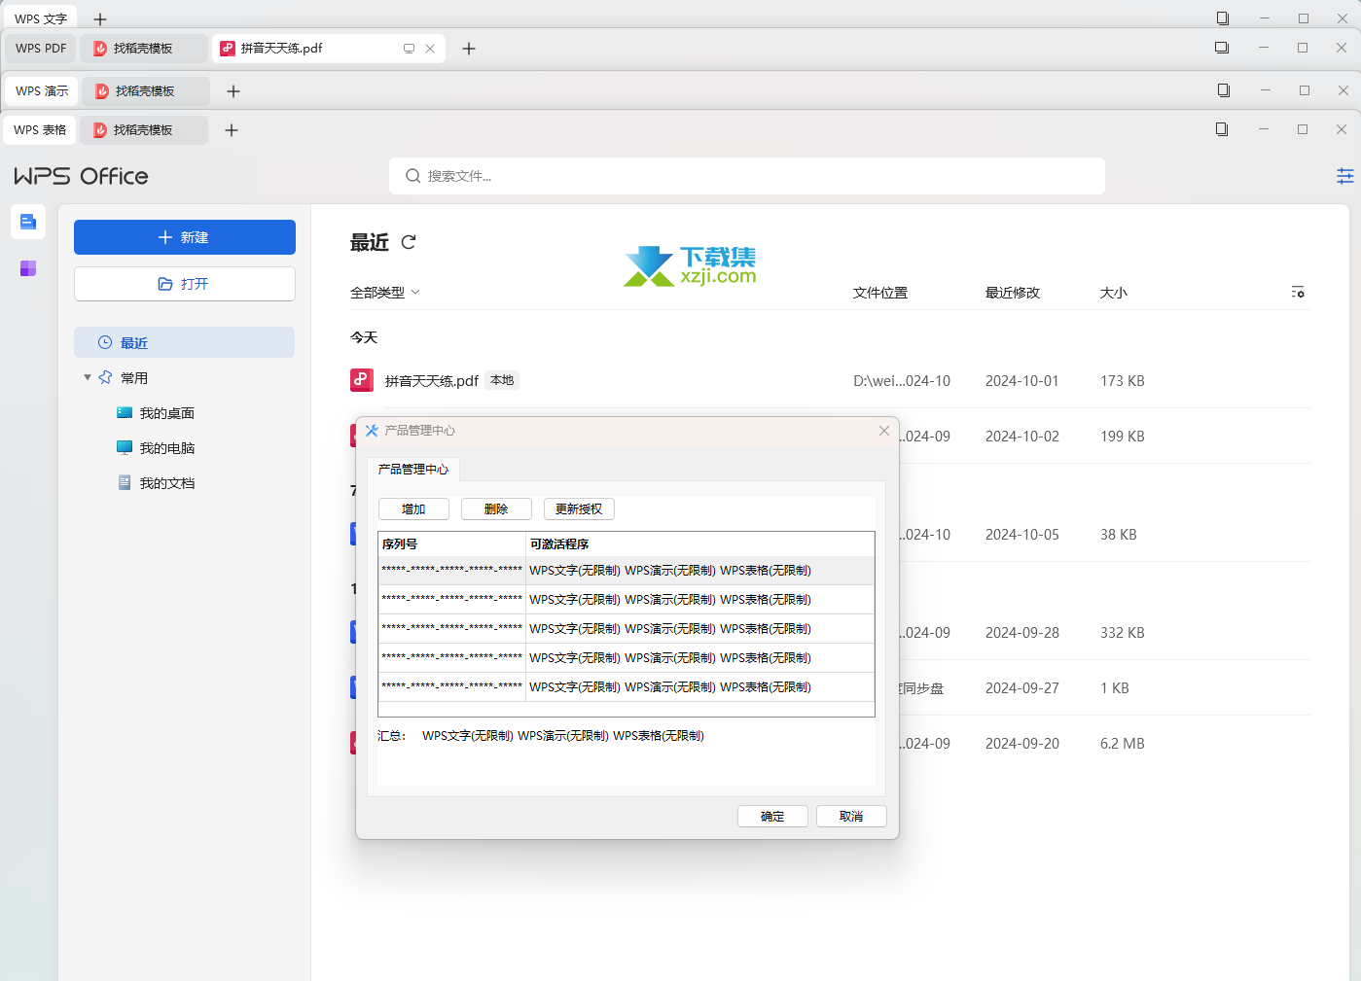
Task: Open 找稻壳模板 tab in WPS PDF window
Action: 144,48
